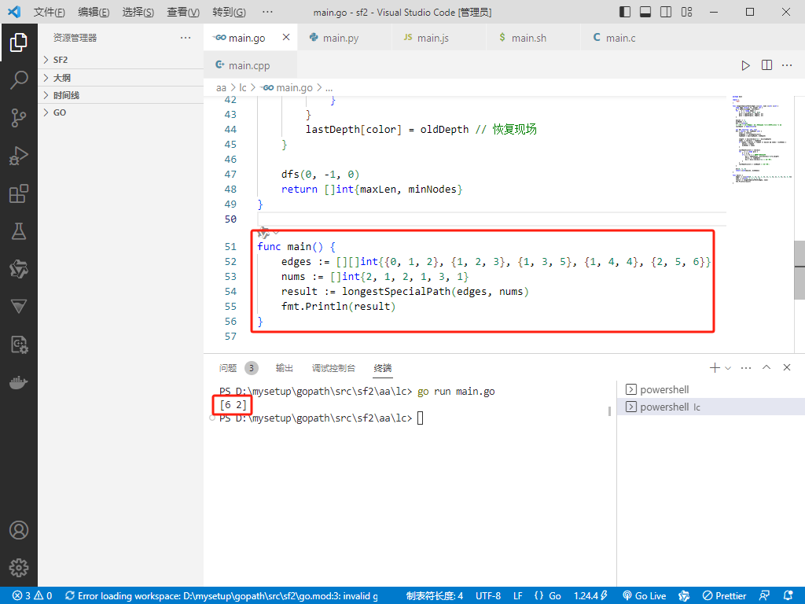Click the editor vertical scrollbar thumb
805x604 pixels.
click(x=799, y=271)
